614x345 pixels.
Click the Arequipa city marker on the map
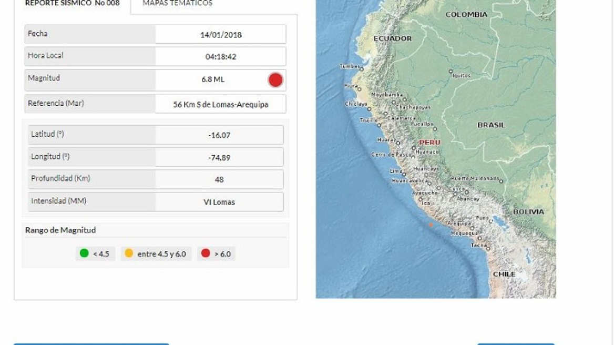(472, 228)
